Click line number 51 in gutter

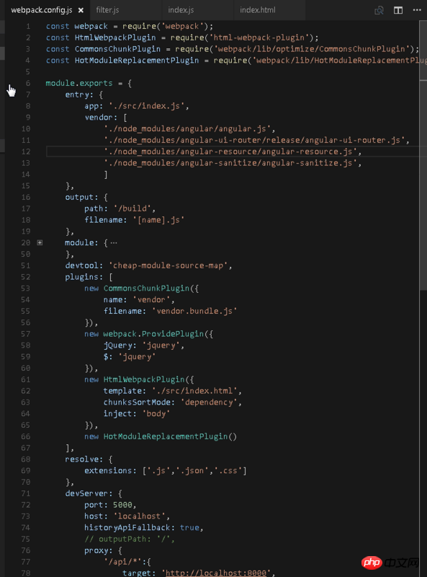pos(26,265)
